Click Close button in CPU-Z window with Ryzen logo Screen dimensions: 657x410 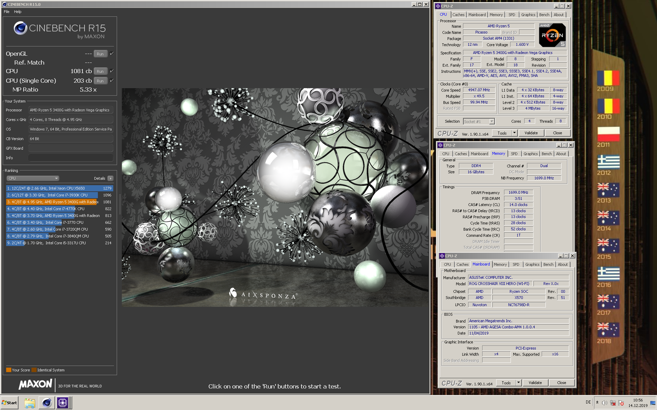[x=557, y=133]
